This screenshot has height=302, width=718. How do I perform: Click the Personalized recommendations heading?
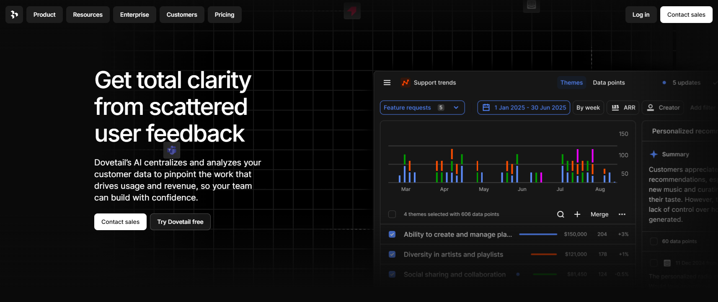(x=684, y=131)
